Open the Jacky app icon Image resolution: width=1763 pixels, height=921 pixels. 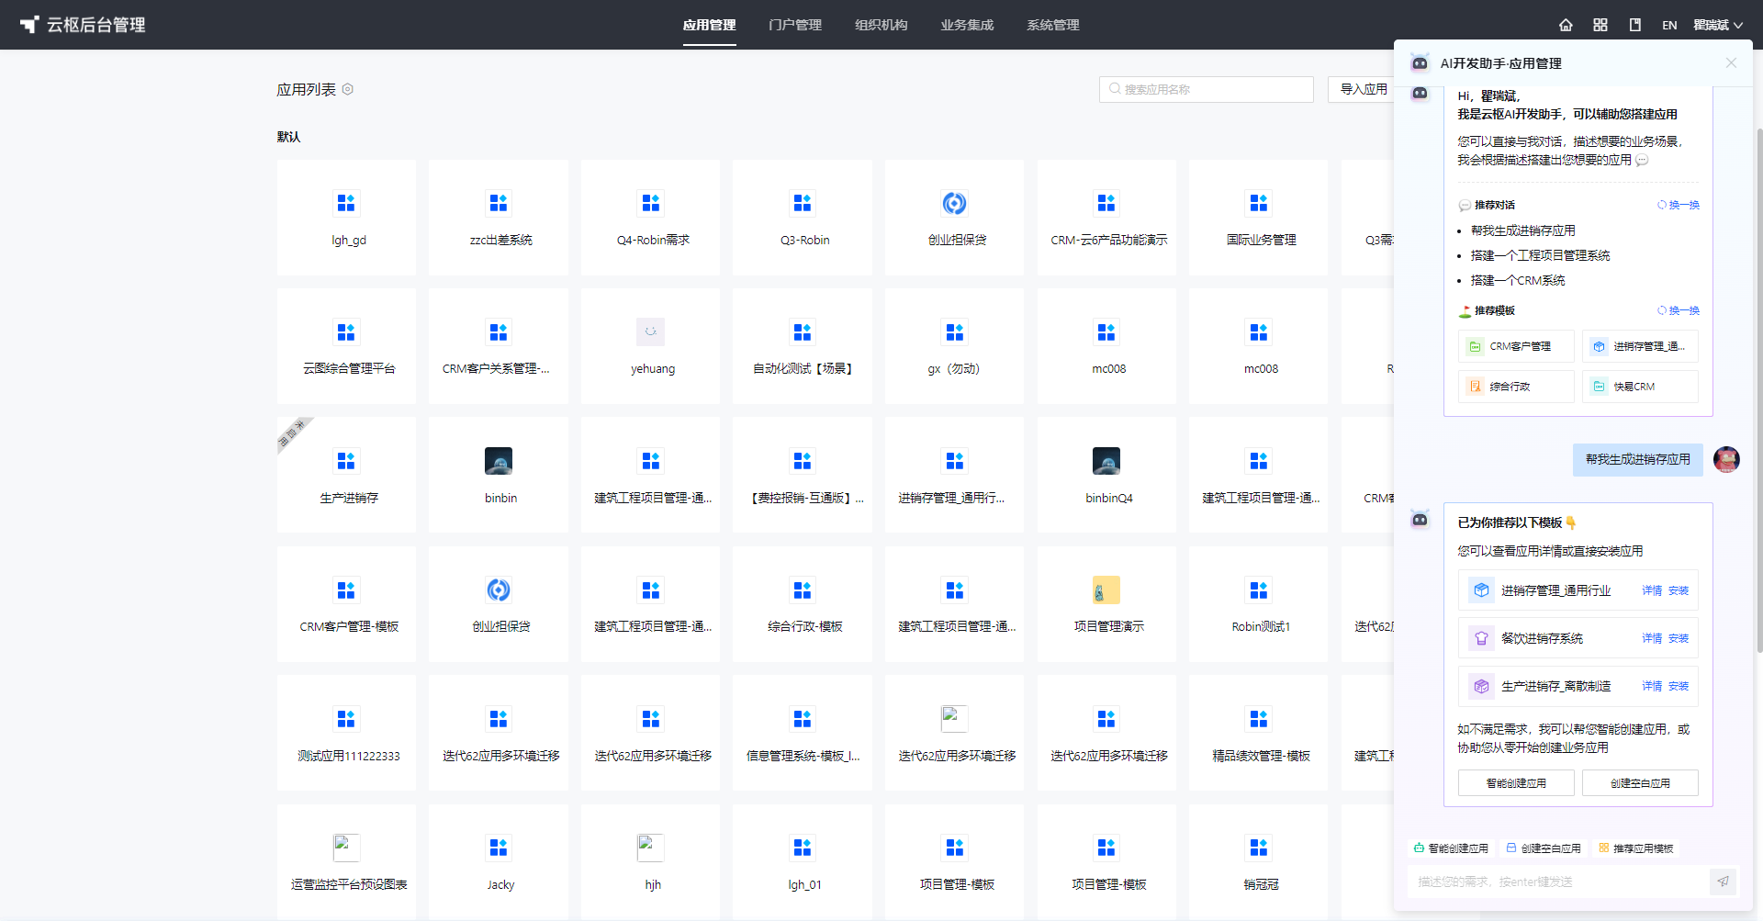coord(499,848)
